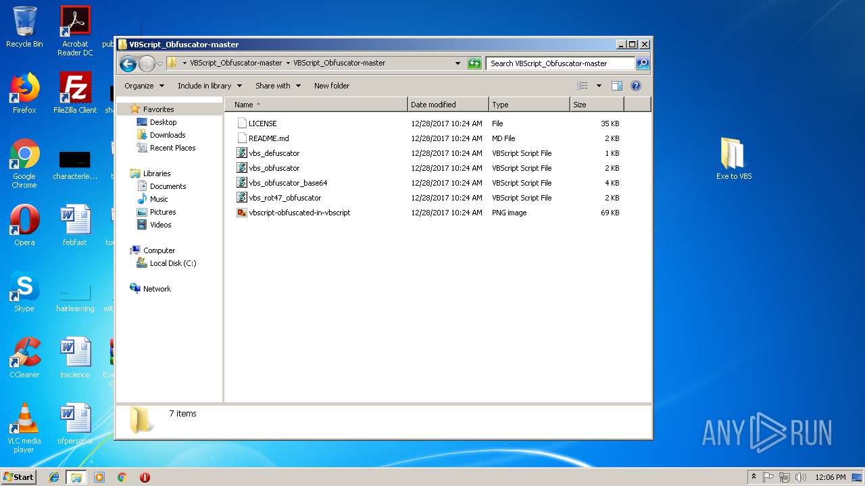Open Music library

pos(159,199)
